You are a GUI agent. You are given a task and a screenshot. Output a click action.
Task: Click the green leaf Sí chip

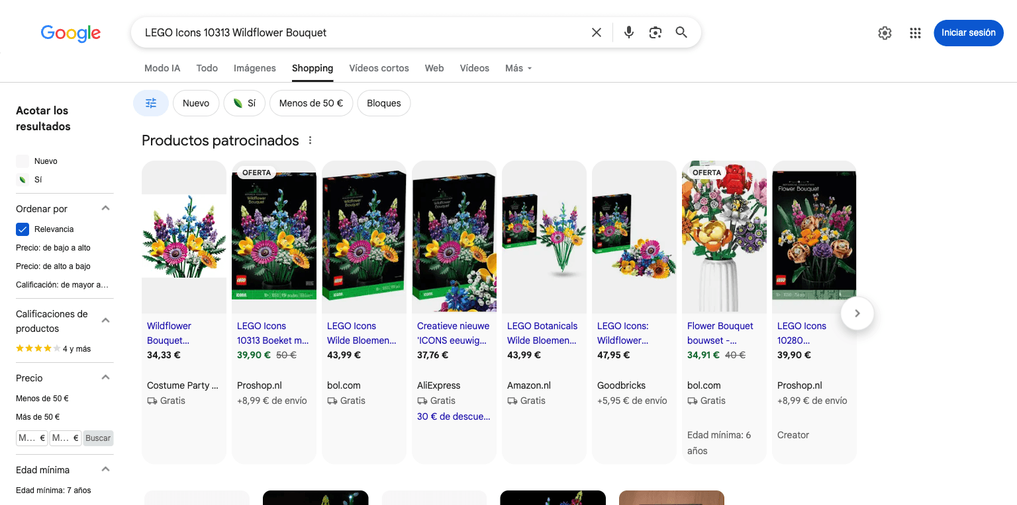tap(244, 103)
